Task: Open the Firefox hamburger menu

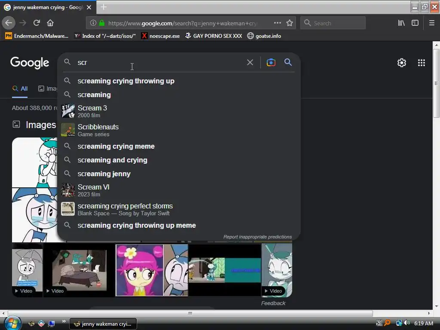Action: (431, 23)
